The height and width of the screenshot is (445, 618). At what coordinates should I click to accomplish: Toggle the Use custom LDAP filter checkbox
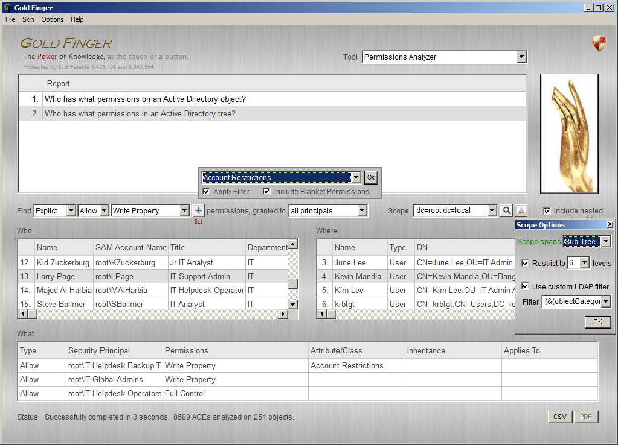click(525, 286)
